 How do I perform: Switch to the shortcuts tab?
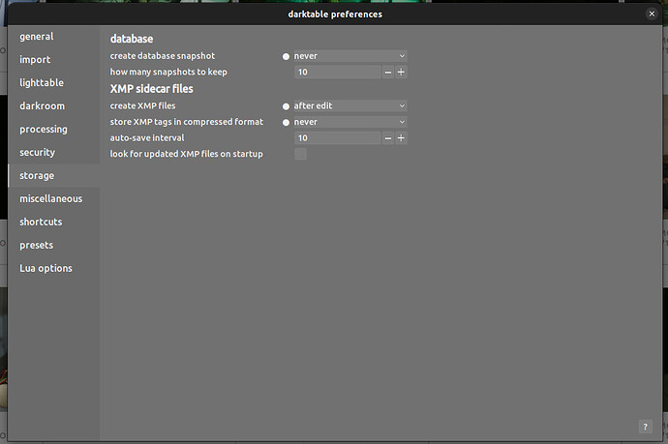tap(53, 222)
